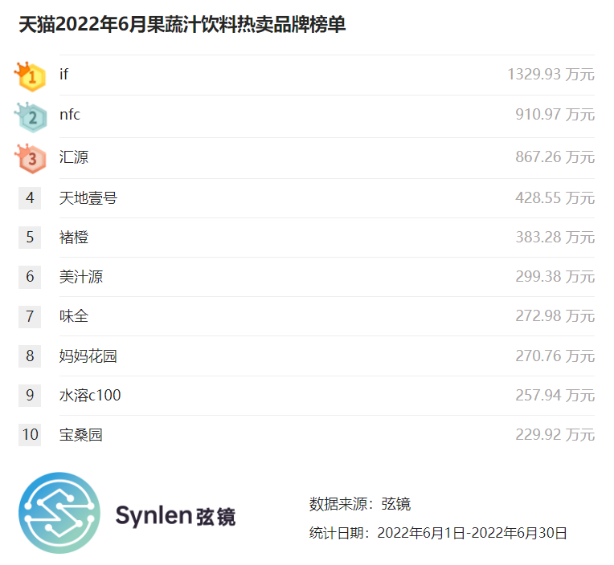The width and height of the screenshot is (614, 565).
Task: Click the 统计日期 date range line
Action: tap(438, 533)
